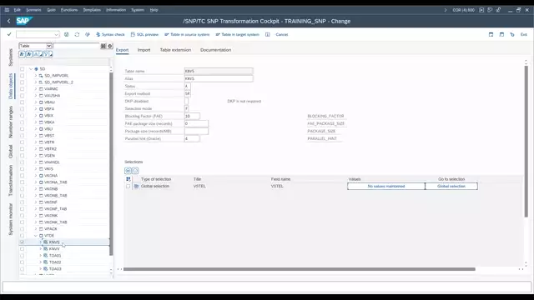Viewport: 534px width, 300px height.
Task: Click third tree toolbar icon with corner arrow
Action: coord(37,54)
